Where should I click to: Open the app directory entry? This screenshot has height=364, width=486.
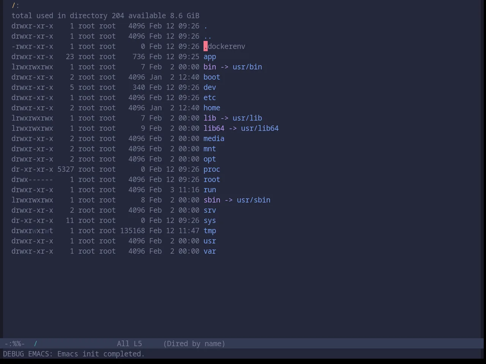(x=210, y=56)
